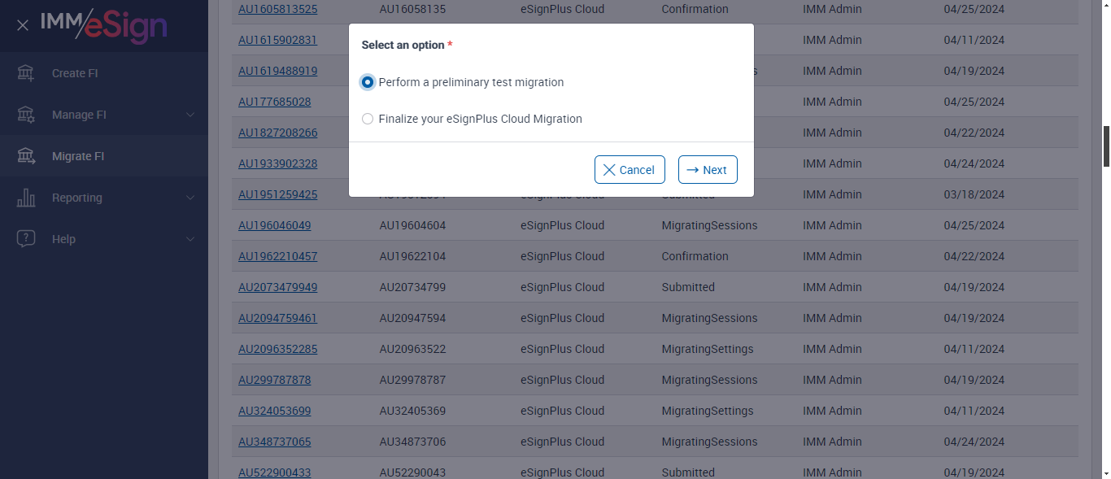The width and height of the screenshot is (1111, 479).
Task: Open the AU1962210457 institution link
Action: tap(277, 256)
